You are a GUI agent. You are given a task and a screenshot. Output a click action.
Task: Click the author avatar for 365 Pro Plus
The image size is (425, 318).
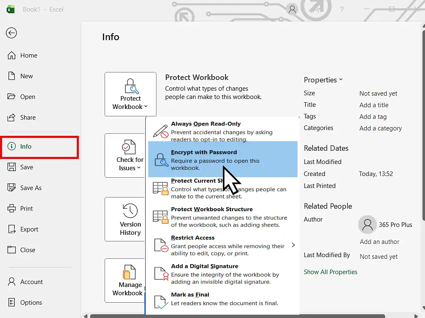click(x=367, y=224)
